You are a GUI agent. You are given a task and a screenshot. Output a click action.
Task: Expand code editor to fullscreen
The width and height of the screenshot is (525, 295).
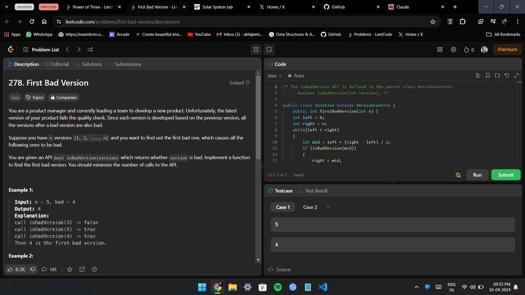tap(516, 76)
